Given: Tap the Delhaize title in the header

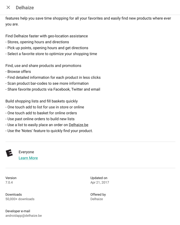Looking at the screenshot, I should pos(25,7).
